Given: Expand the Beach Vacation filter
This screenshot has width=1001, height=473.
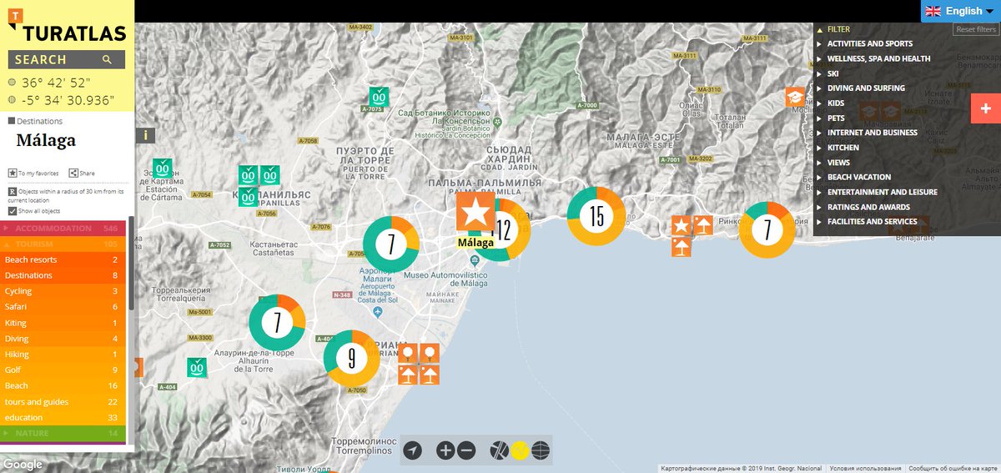Looking at the screenshot, I should [x=859, y=177].
